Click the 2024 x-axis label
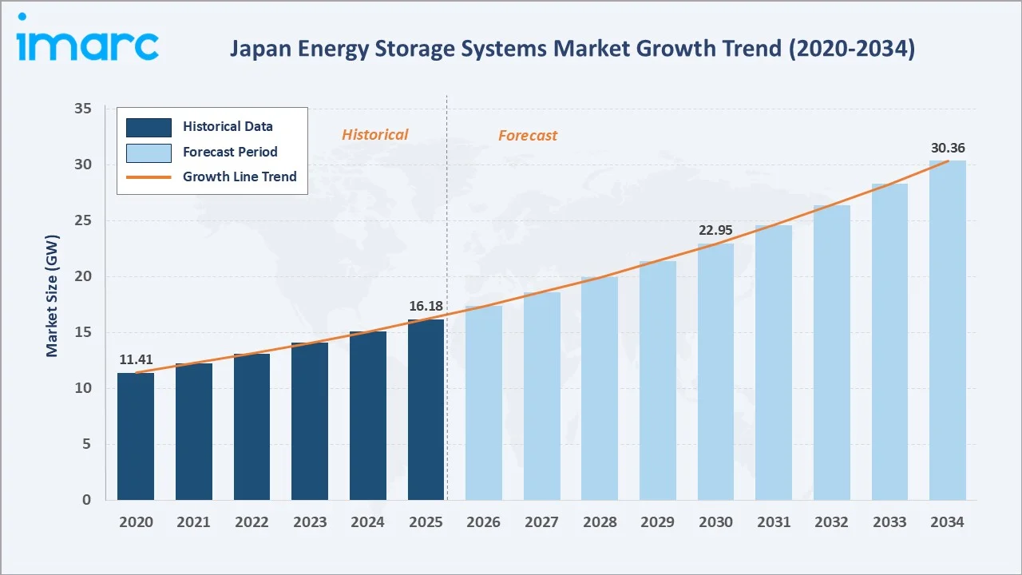Viewport: 1022px width, 575px height. [368, 522]
